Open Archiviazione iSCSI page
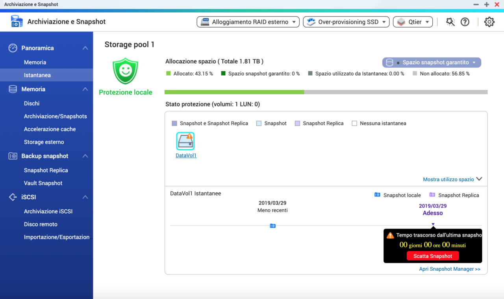 click(x=48, y=211)
